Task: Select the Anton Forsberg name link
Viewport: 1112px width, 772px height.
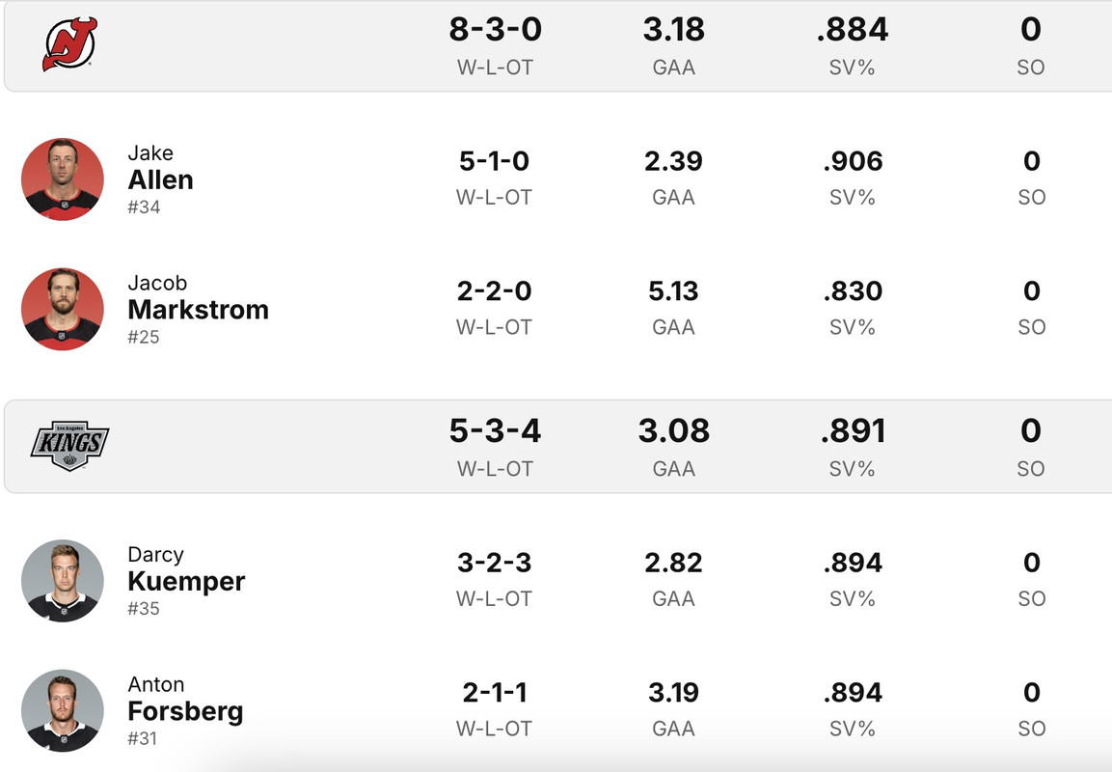Action: tap(185, 711)
